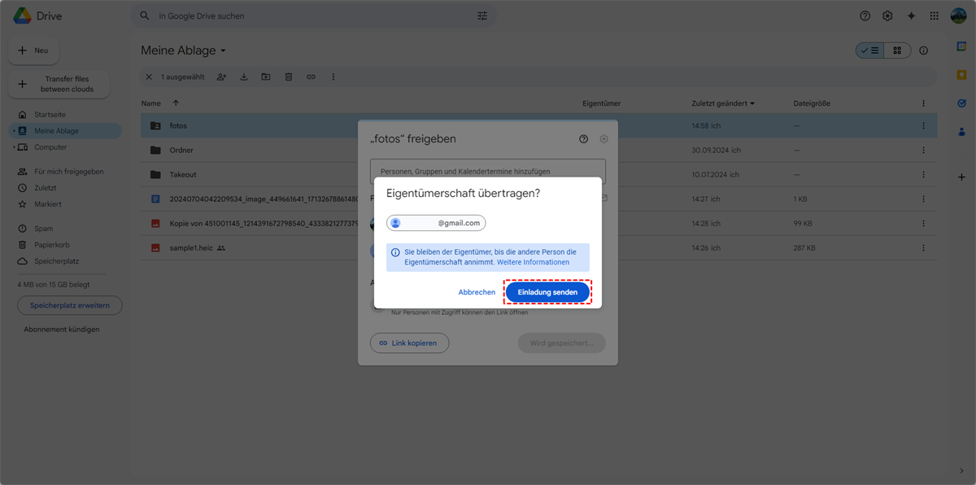976x485 pixels.
Task: Open the Zuletzt geändert sort dropdown
Action: [x=723, y=103]
